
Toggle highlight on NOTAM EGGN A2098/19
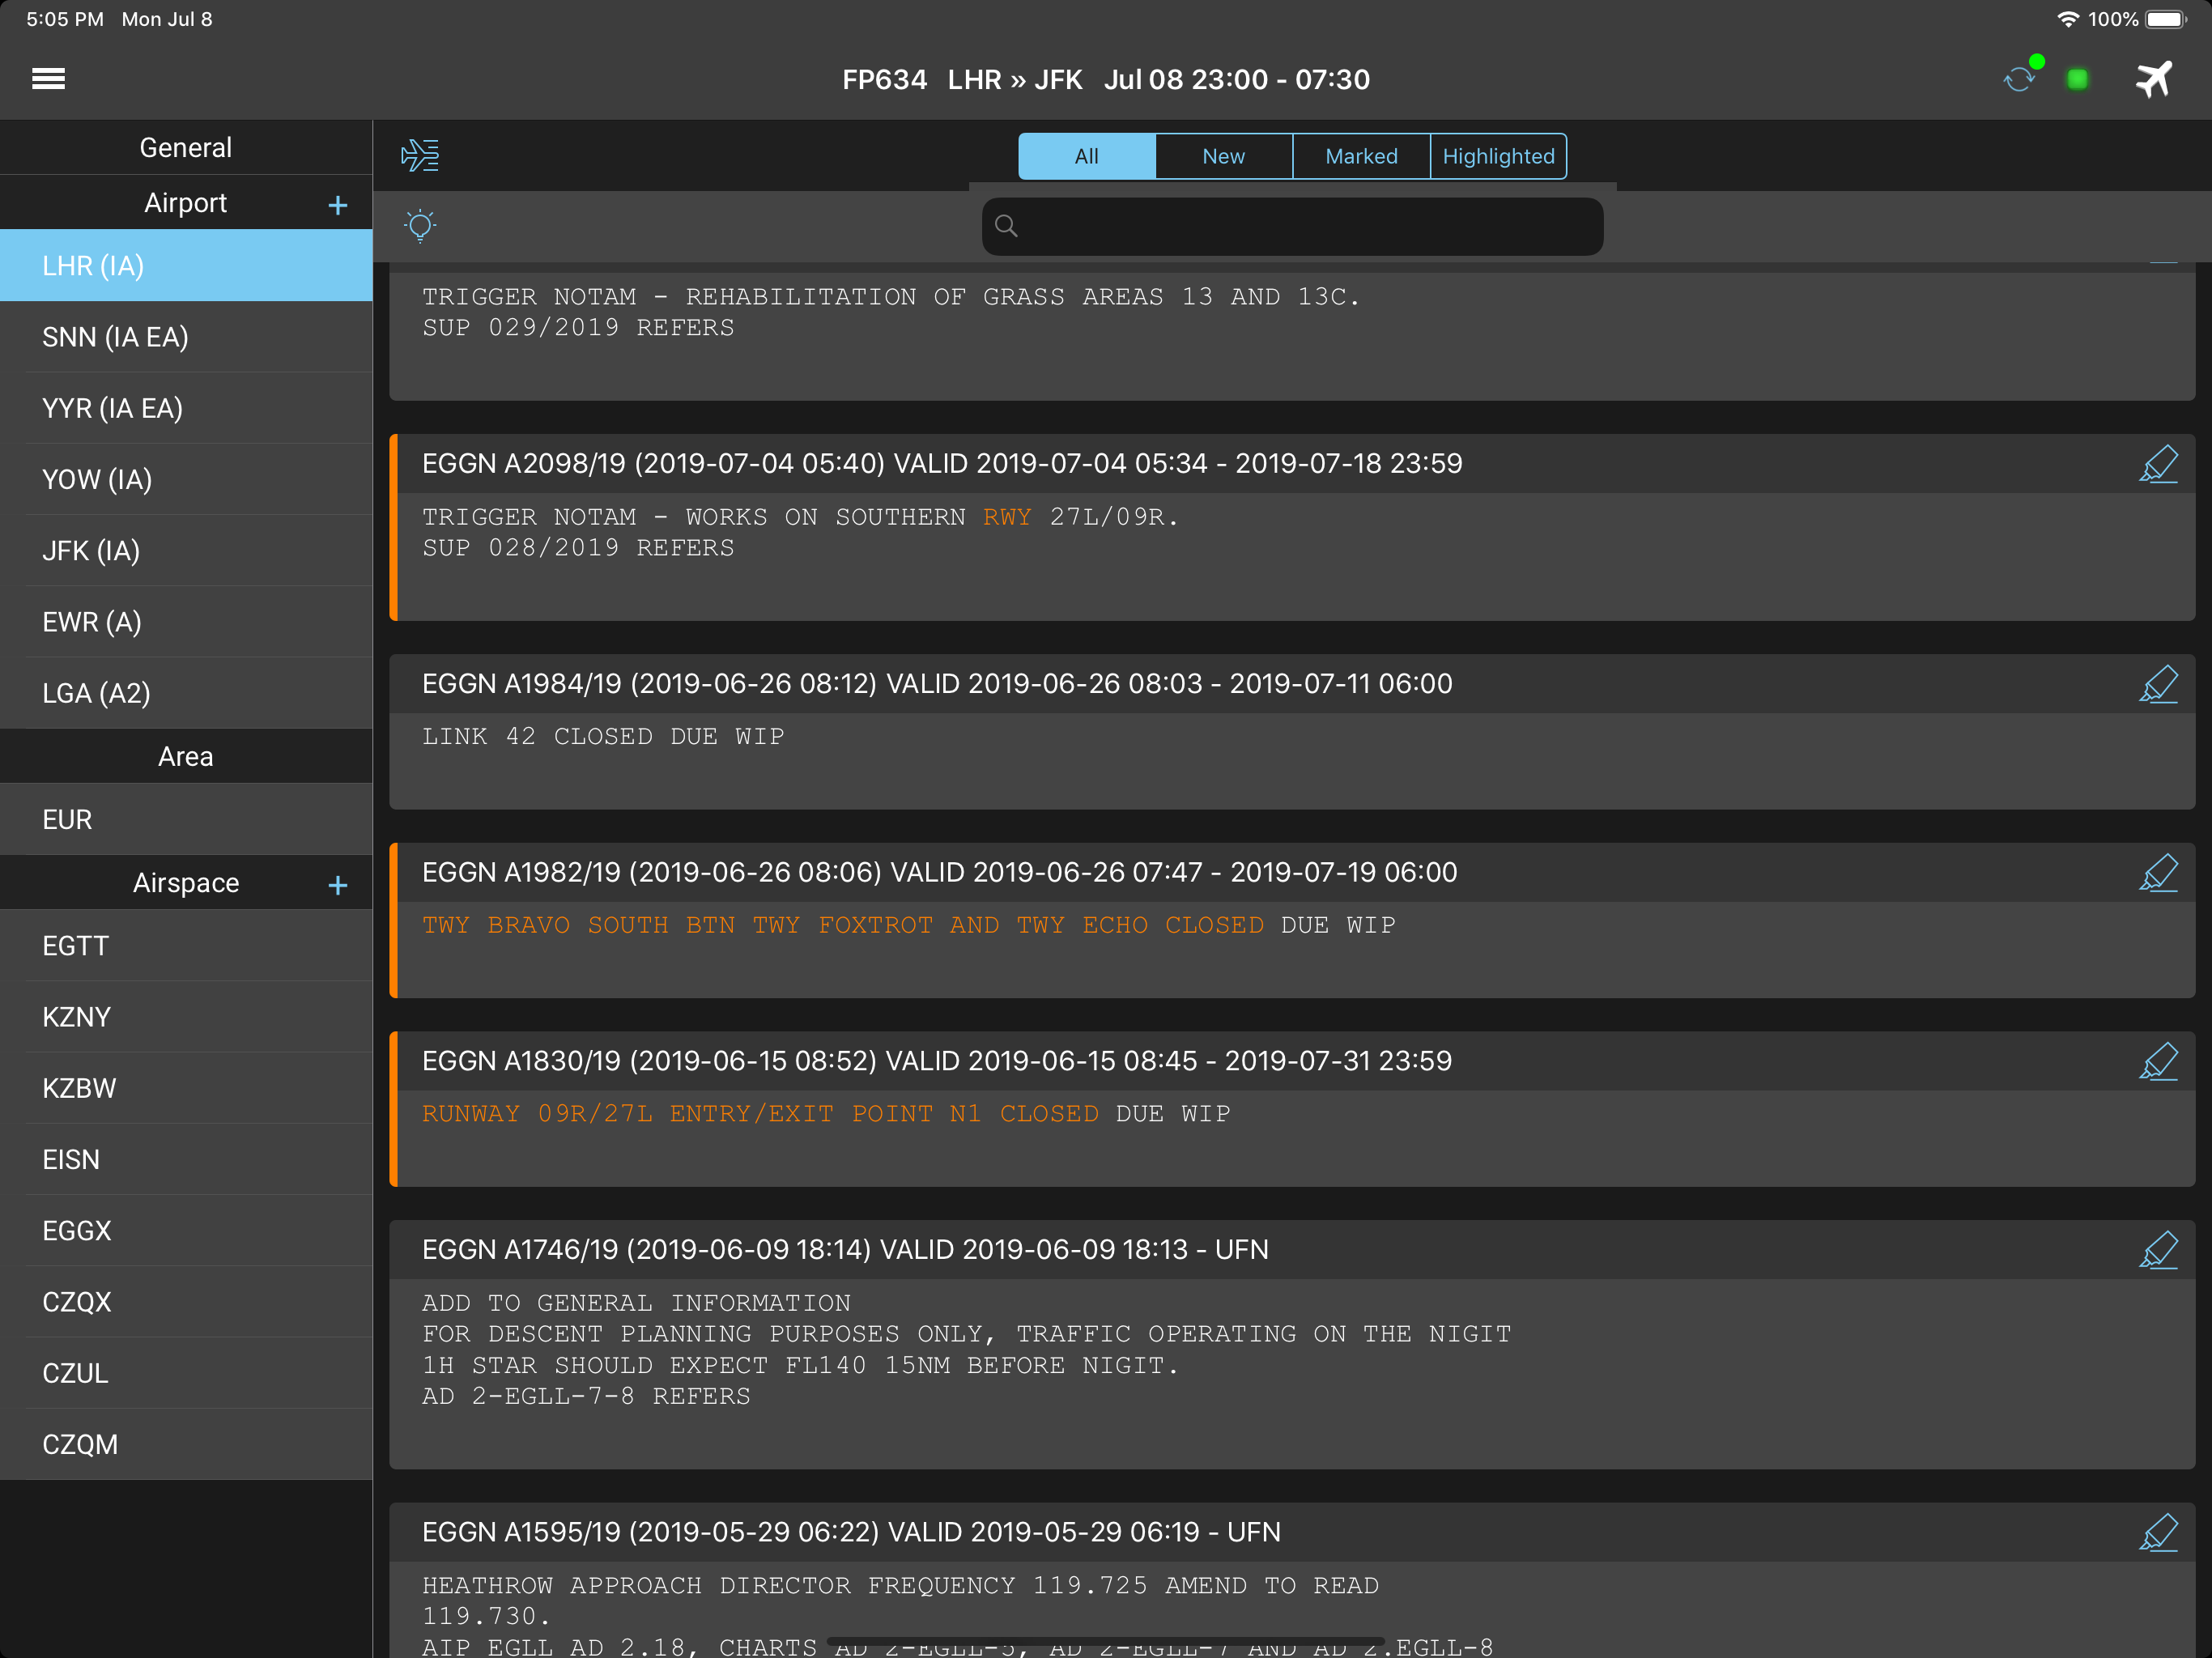pyautogui.click(x=2159, y=463)
